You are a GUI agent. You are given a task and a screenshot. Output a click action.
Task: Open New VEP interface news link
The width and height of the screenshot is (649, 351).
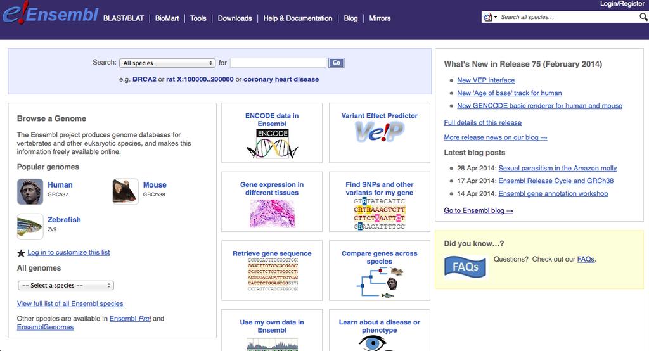coord(486,80)
